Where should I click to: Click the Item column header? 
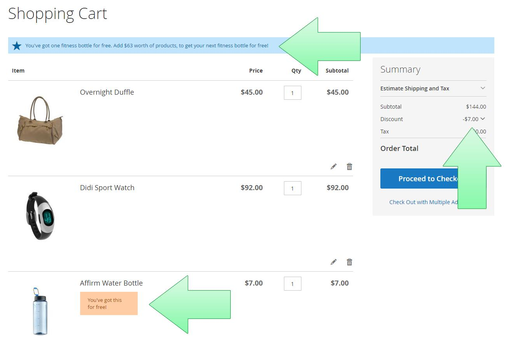click(x=18, y=71)
